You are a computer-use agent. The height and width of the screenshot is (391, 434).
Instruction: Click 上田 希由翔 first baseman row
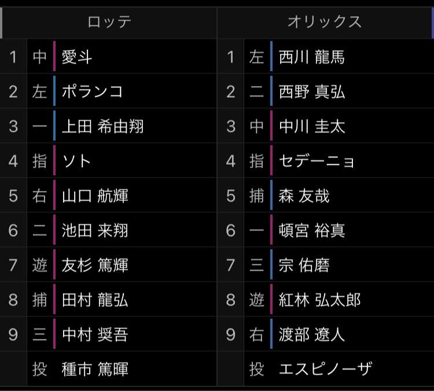tap(108, 126)
